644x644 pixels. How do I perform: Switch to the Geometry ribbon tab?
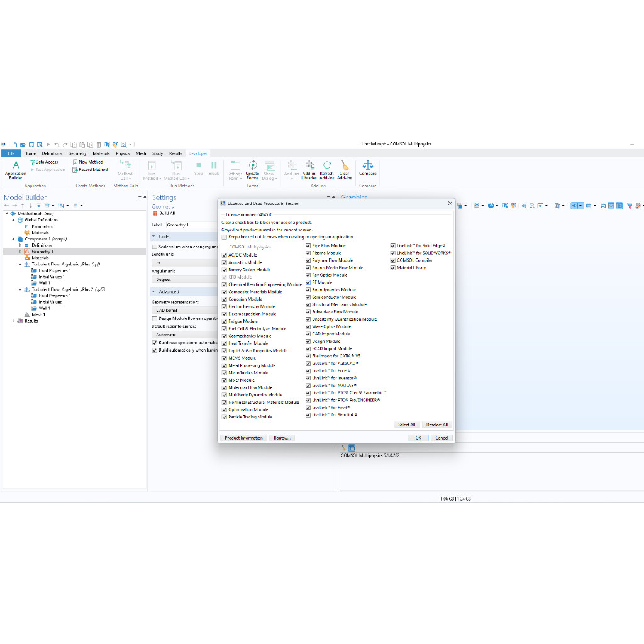[x=77, y=153]
